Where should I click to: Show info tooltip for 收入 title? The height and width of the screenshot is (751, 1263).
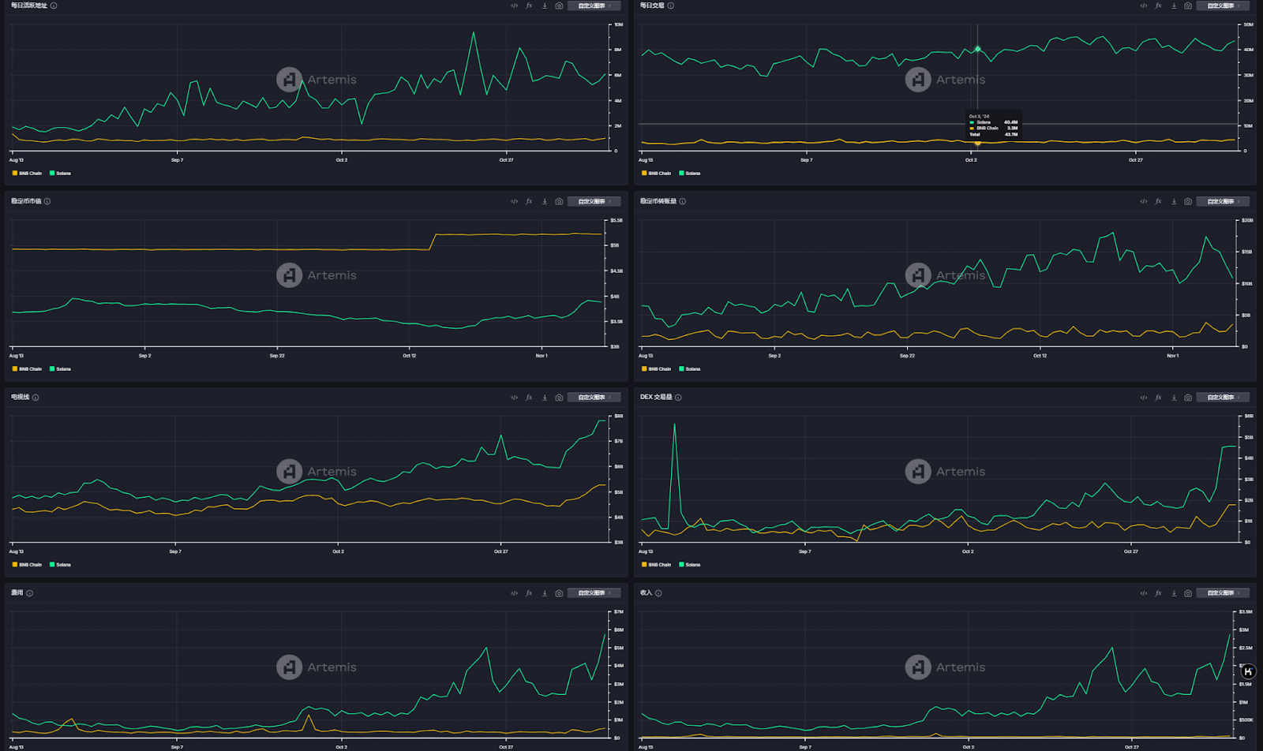click(658, 593)
